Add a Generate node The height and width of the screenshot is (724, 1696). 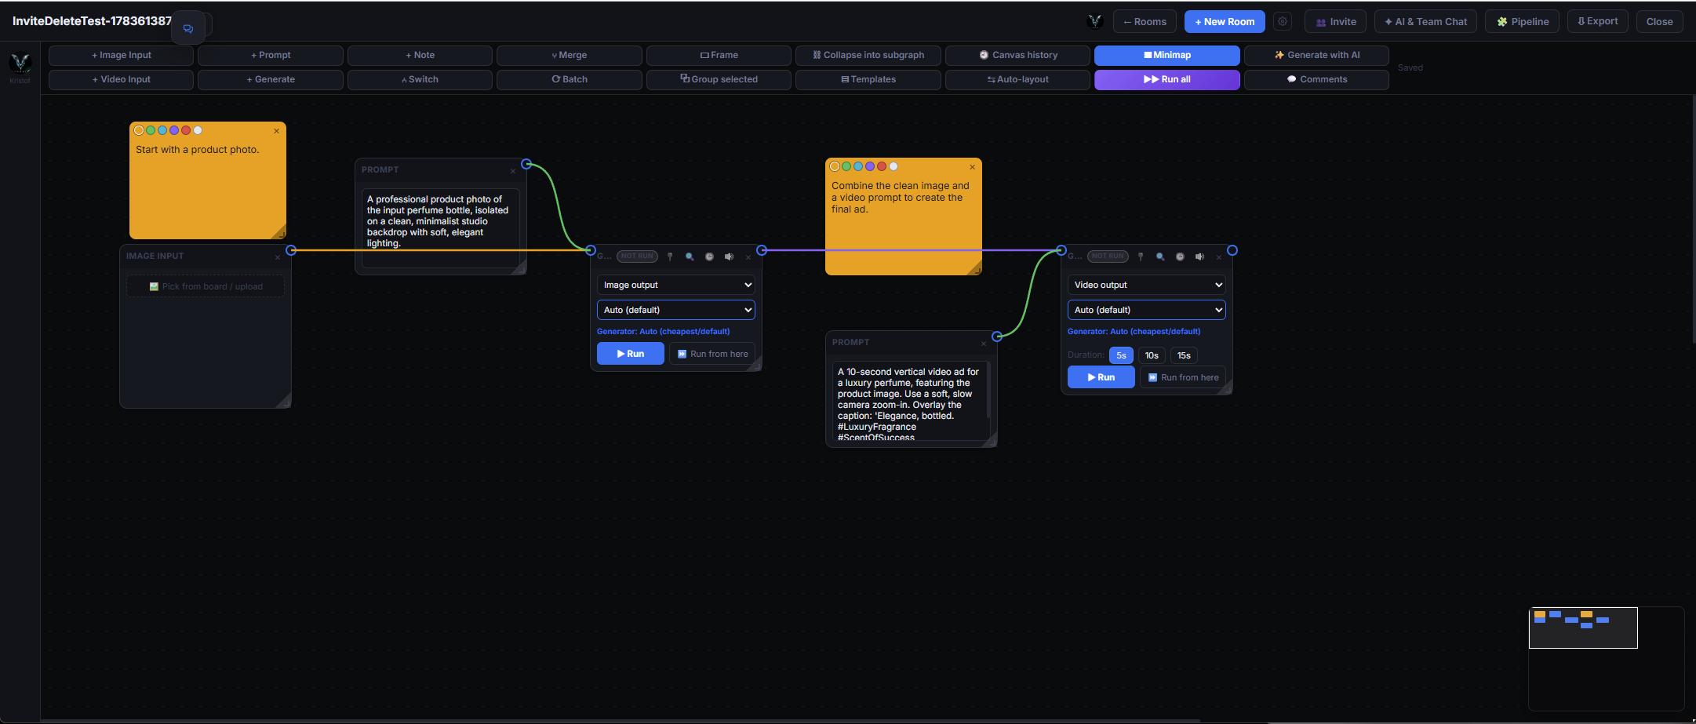(270, 79)
